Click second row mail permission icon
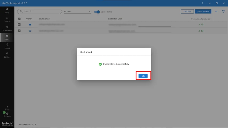 [202, 31]
